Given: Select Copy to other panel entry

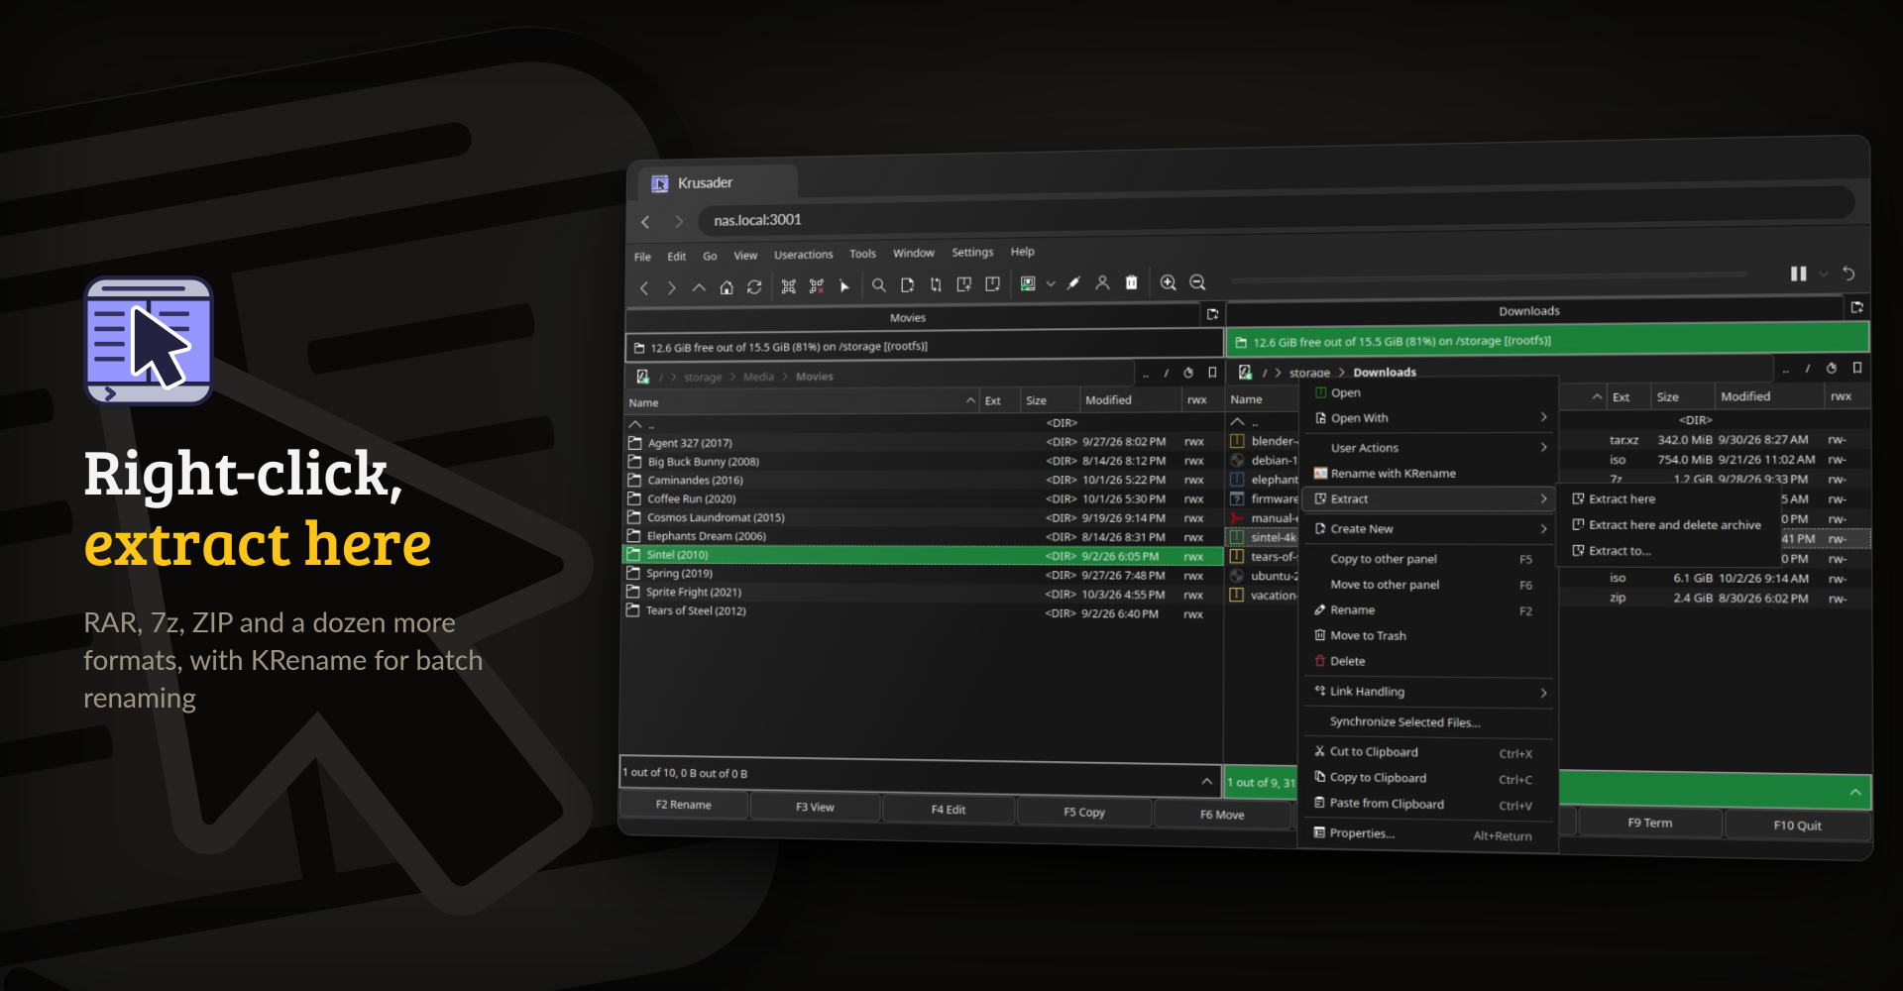Looking at the screenshot, I should 1427,558.
